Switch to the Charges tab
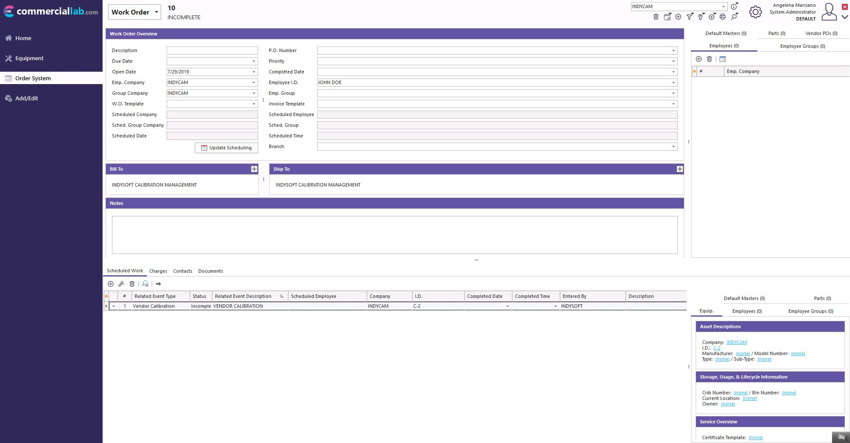The image size is (850, 443). coord(158,271)
